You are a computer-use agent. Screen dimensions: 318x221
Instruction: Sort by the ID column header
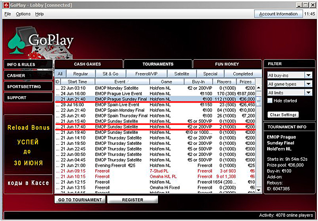tap(57, 82)
